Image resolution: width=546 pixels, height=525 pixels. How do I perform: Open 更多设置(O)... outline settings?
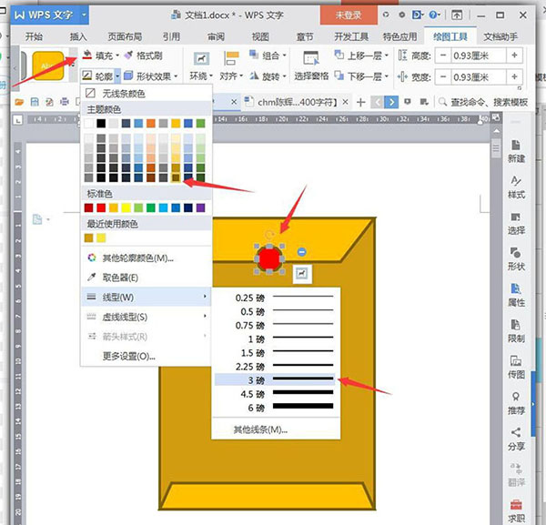coord(147,356)
